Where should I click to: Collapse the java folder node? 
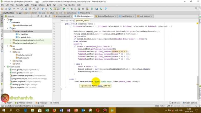point(8,28)
